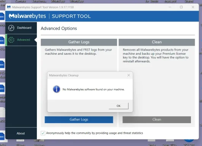202x146 pixels.
Task: Click the 'No Malwarebytes software found' message
Action: coord(94,89)
